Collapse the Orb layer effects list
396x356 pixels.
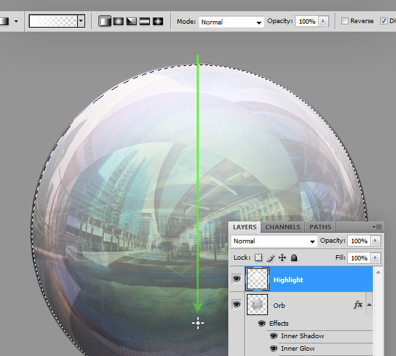click(369, 305)
